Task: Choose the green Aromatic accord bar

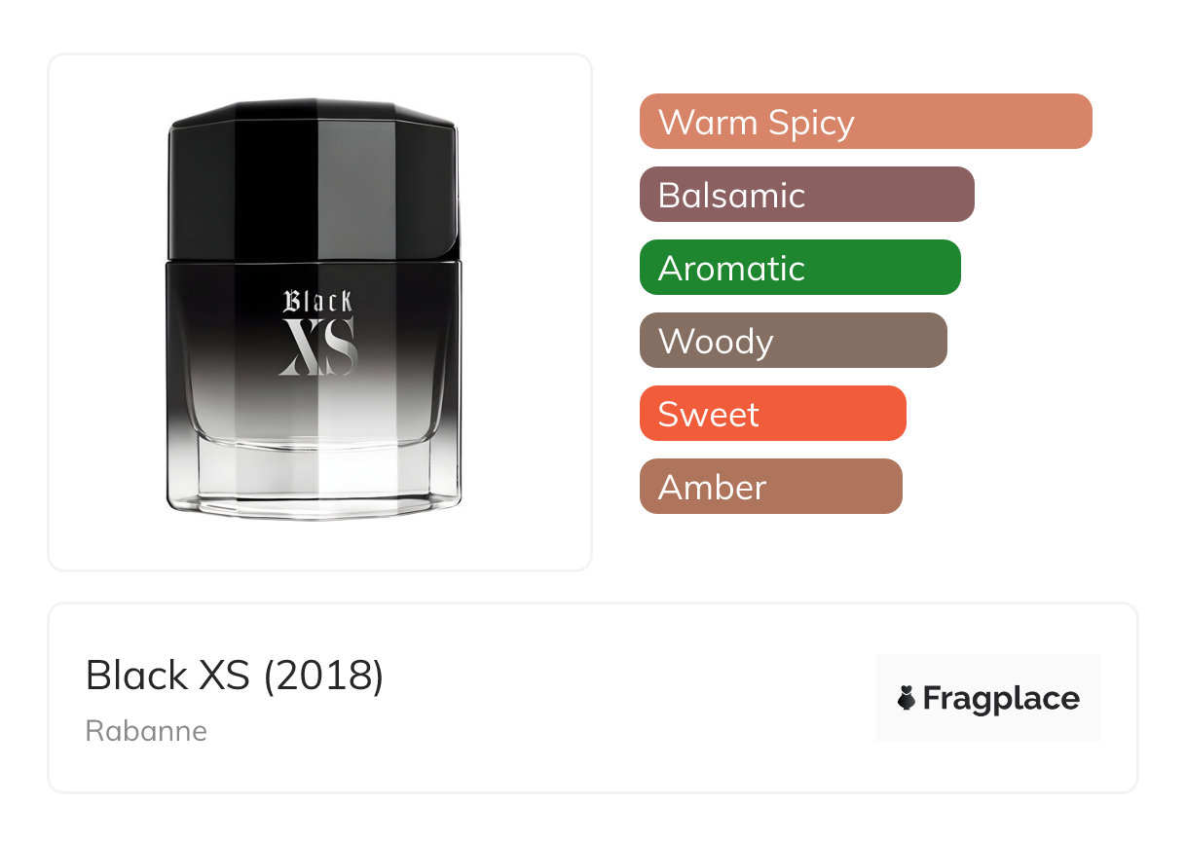Action: coord(800,268)
